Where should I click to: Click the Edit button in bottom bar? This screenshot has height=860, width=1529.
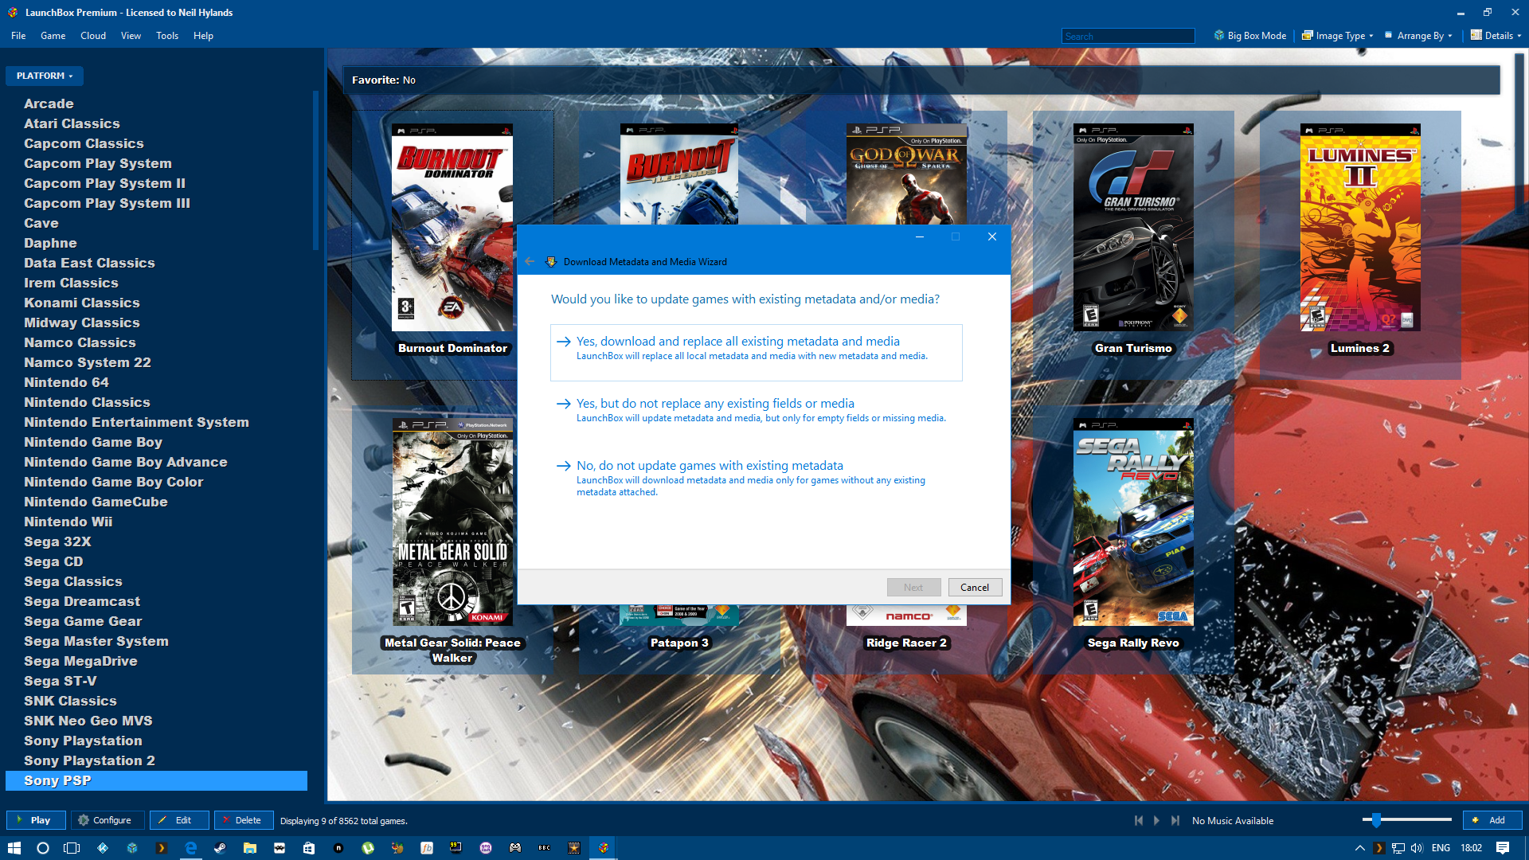pyautogui.click(x=180, y=820)
